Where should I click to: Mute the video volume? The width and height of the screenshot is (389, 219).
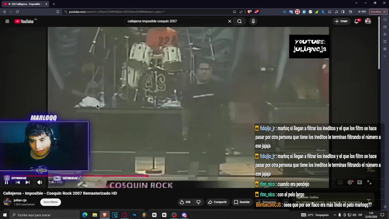[40, 182]
